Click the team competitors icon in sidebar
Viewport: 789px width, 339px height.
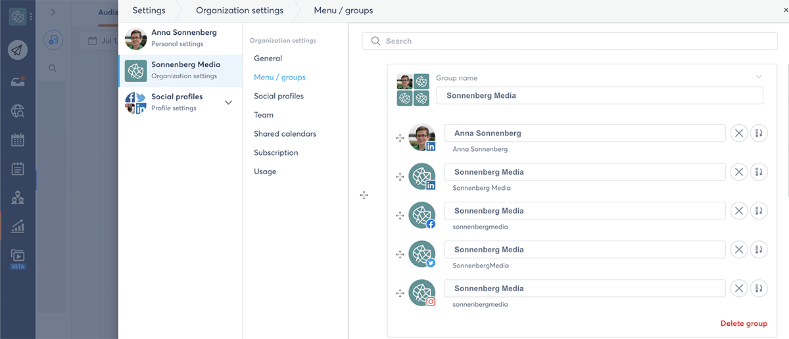coord(18,198)
